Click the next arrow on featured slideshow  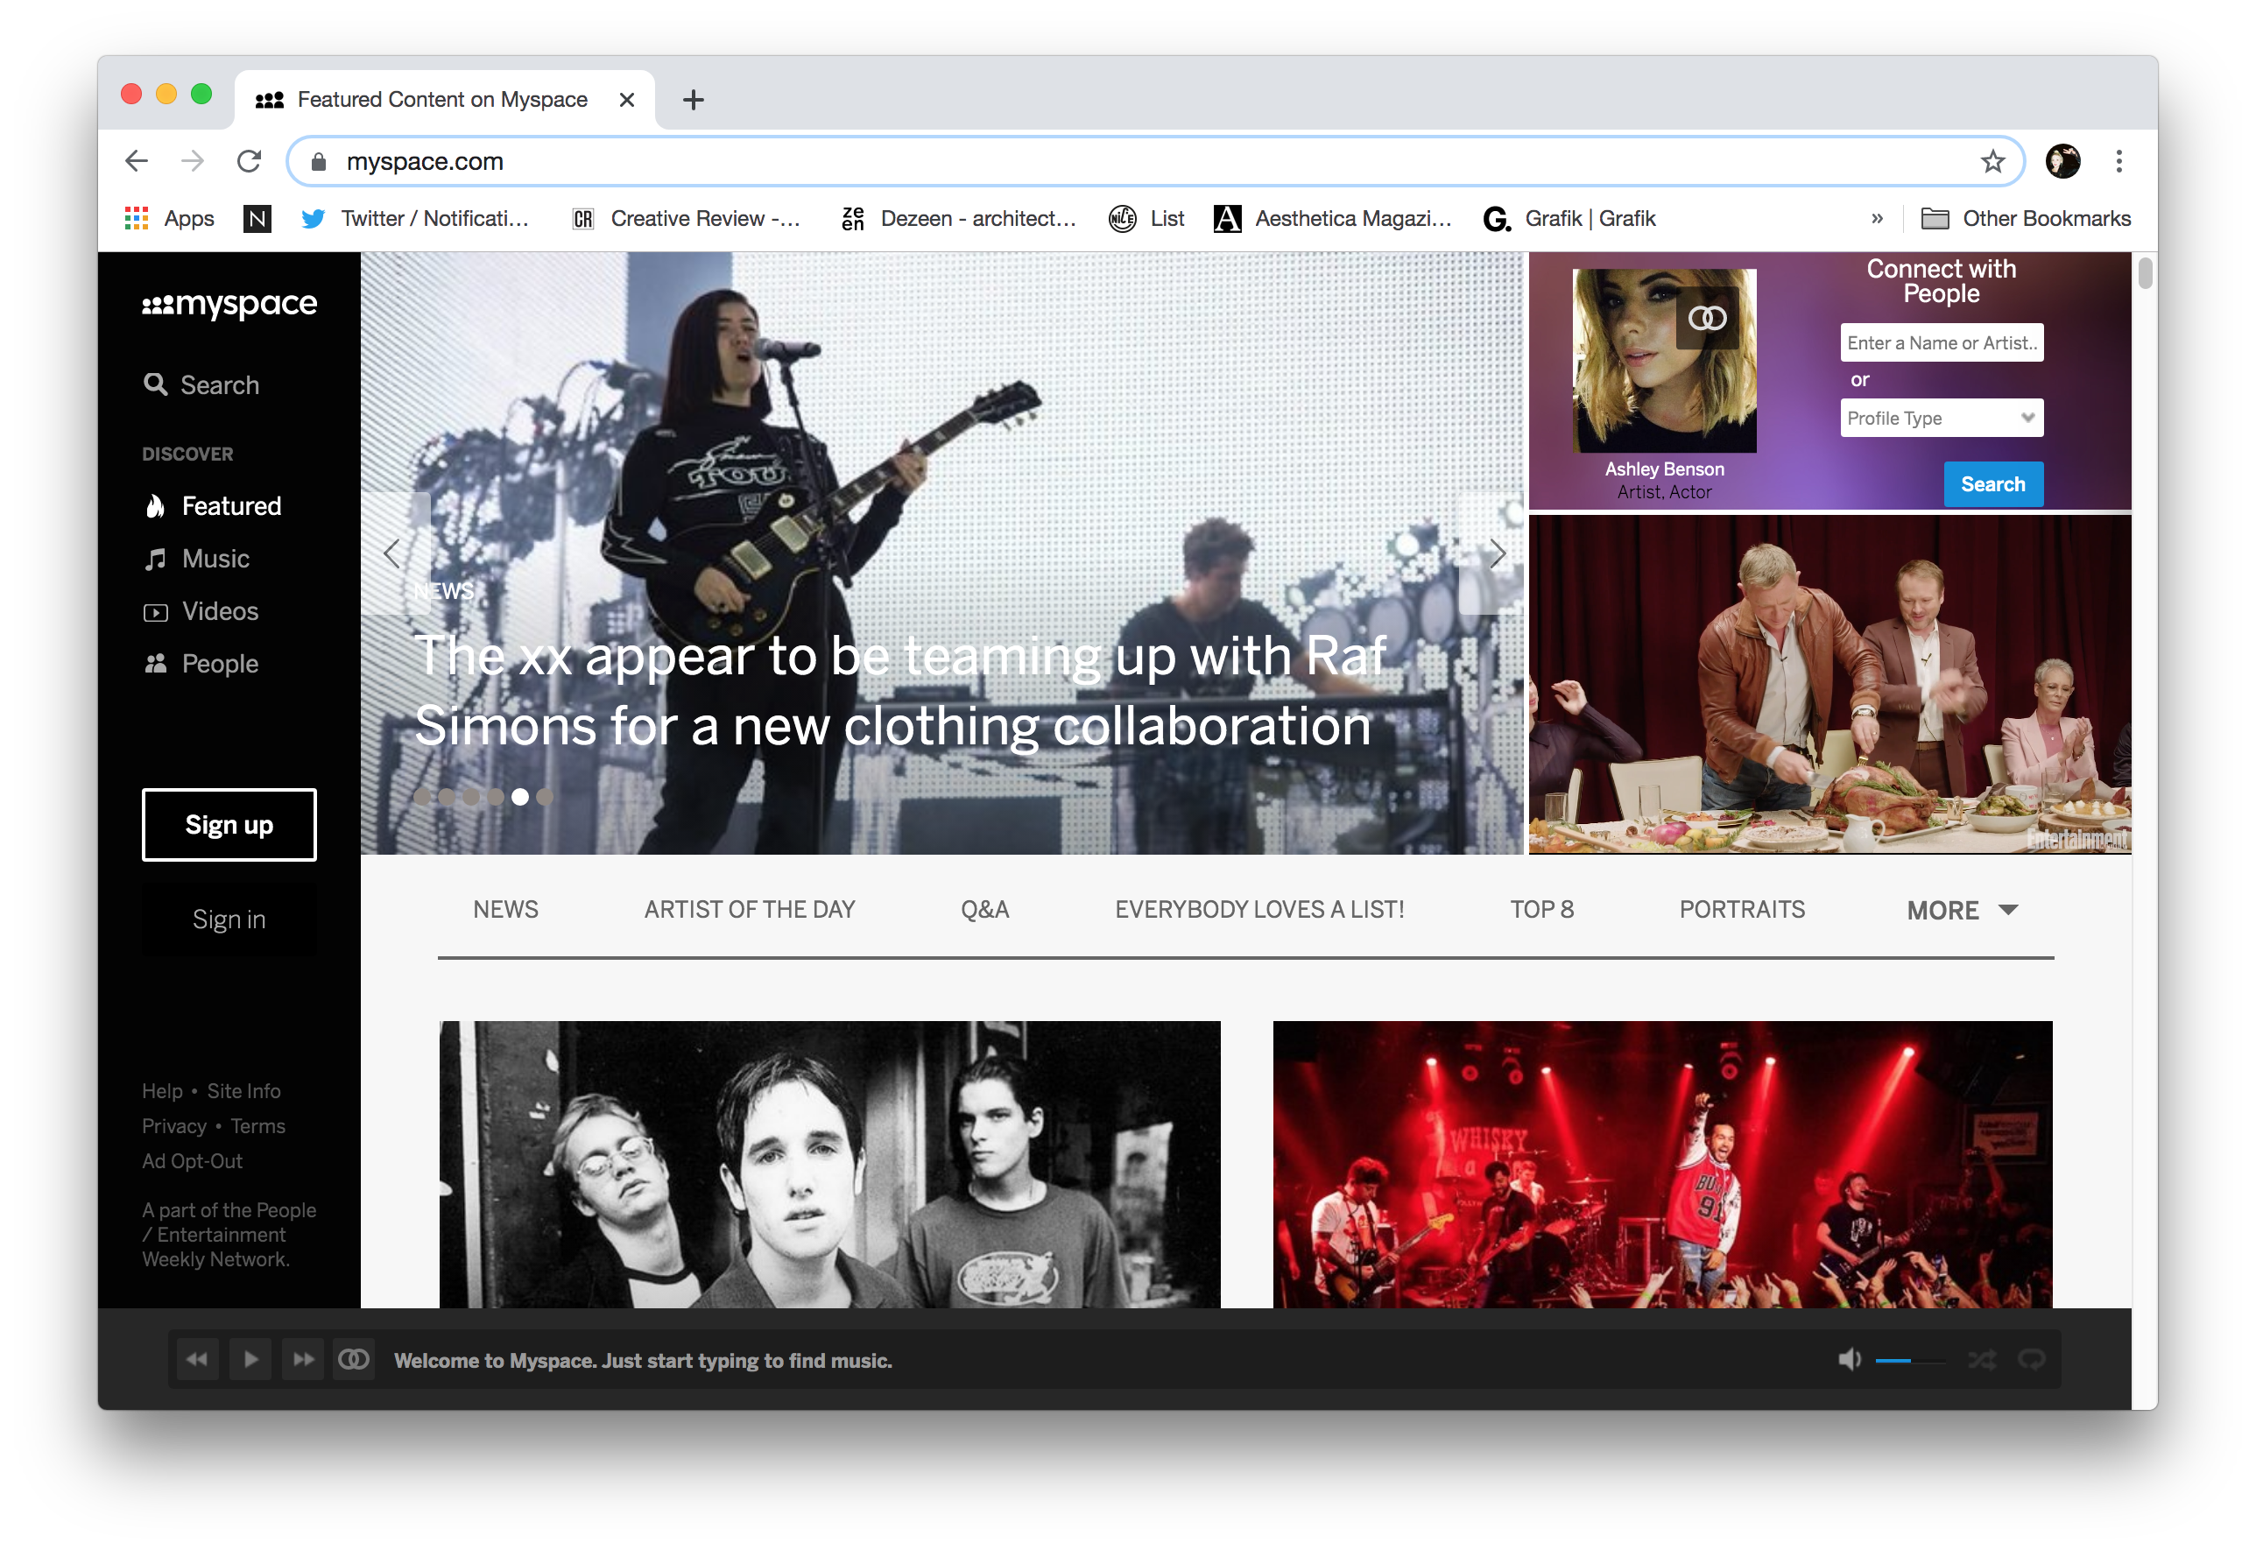tap(1493, 553)
